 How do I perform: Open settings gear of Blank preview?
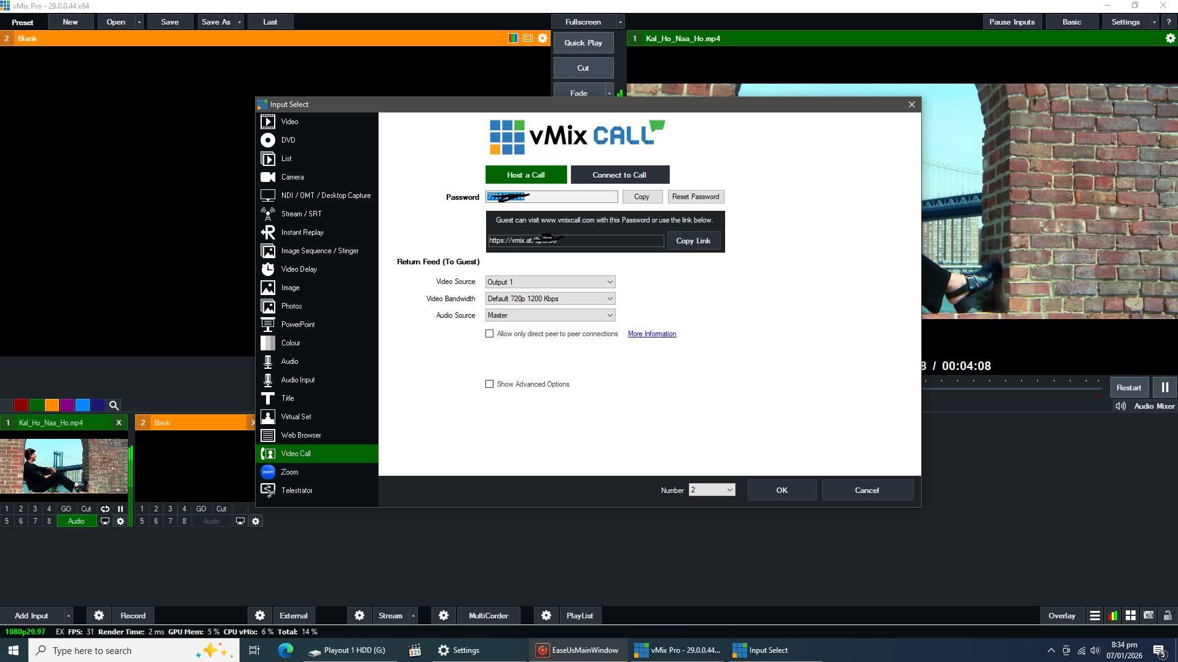[x=543, y=38]
